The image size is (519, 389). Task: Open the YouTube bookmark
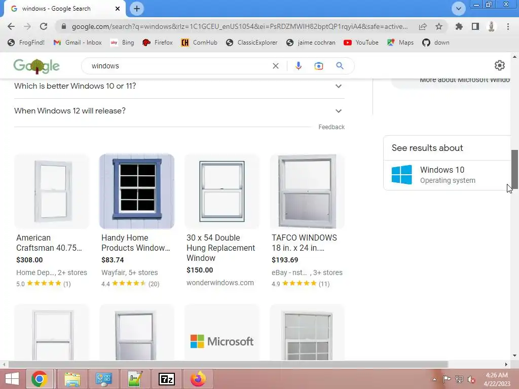point(361,43)
